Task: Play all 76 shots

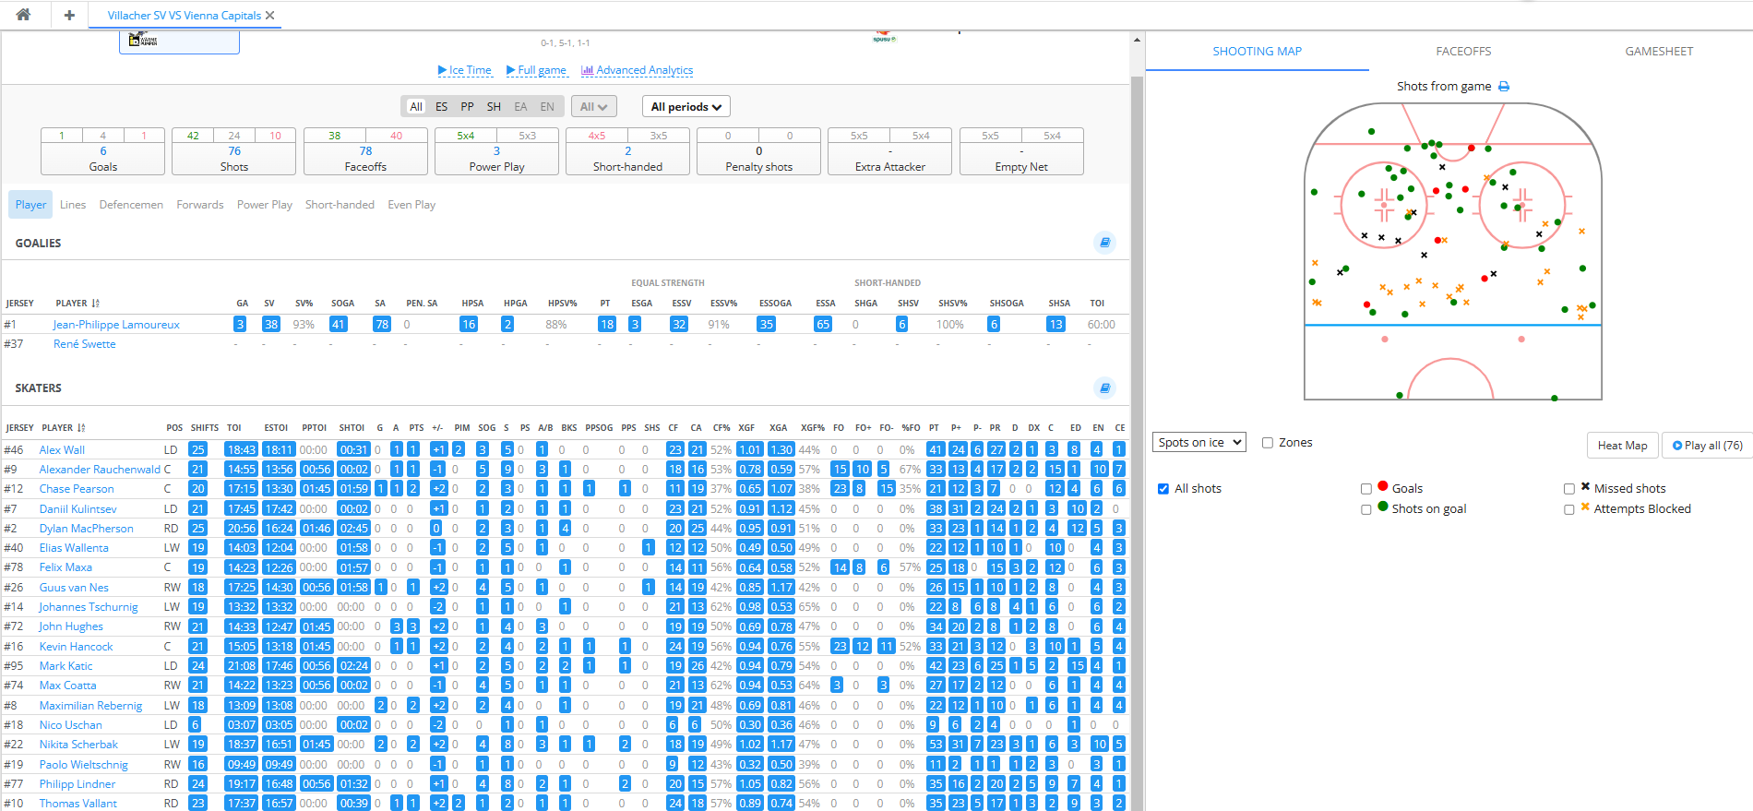Action: pyautogui.click(x=1707, y=446)
